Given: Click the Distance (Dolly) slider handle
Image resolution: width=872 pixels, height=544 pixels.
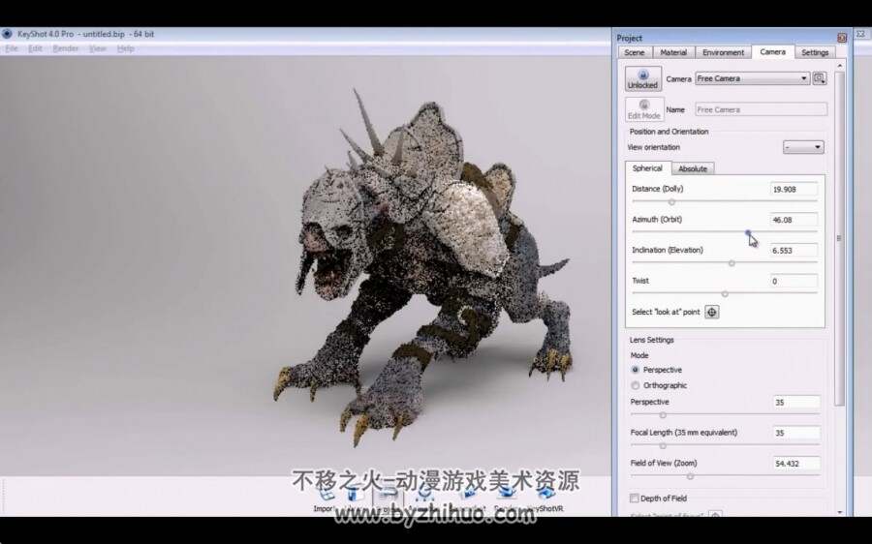Looking at the screenshot, I should click(671, 201).
